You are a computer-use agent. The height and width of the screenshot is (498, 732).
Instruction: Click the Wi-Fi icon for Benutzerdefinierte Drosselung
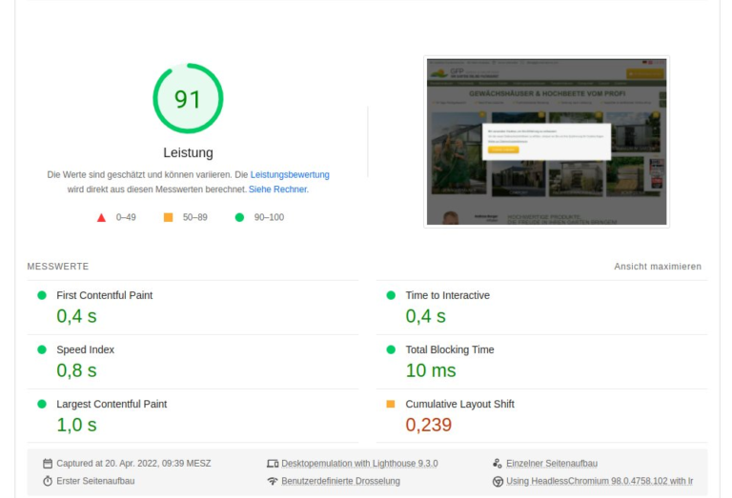pyautogui.click(x=273, y=481)
